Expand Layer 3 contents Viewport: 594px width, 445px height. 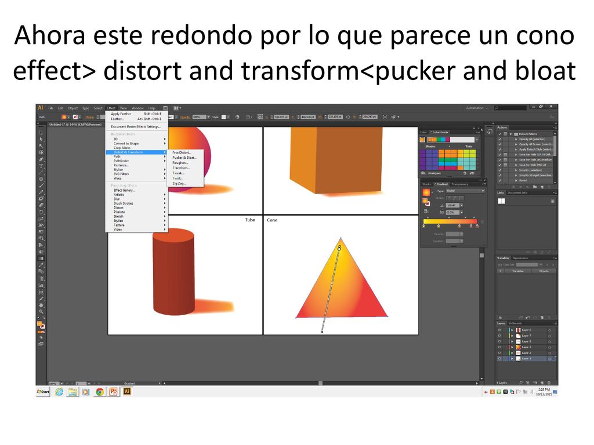[x=512, y=353]
